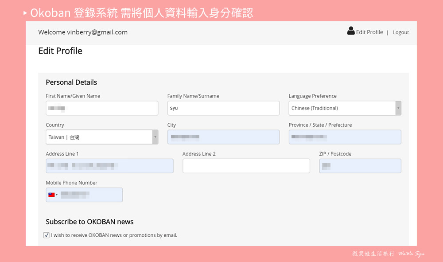Uncheck the OKOBAN news email checkbox
The width and height of the screenshot is (443, 262).
[x=47, y=235]
